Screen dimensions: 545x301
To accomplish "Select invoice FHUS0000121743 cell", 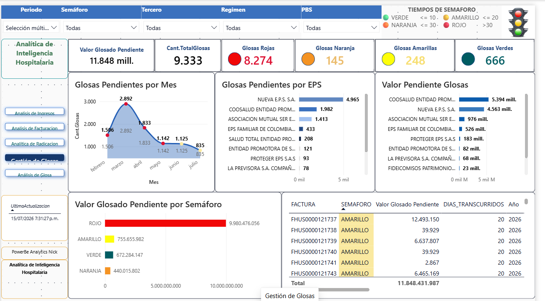I will [314, 273].
